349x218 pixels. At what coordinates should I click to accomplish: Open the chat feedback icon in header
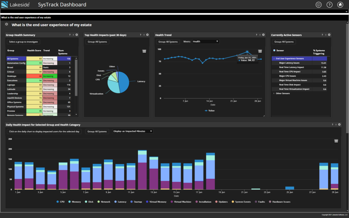319,5
